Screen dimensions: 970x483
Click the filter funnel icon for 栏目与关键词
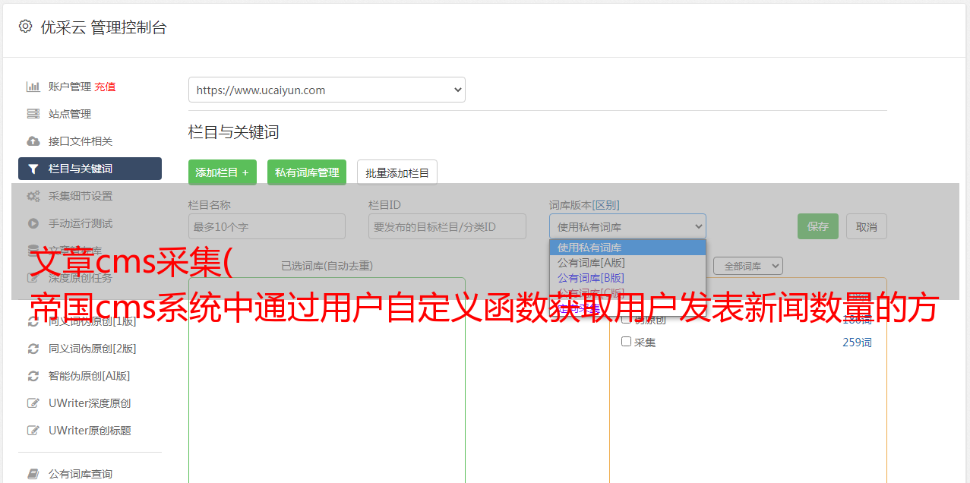click(x=33, y=169)
